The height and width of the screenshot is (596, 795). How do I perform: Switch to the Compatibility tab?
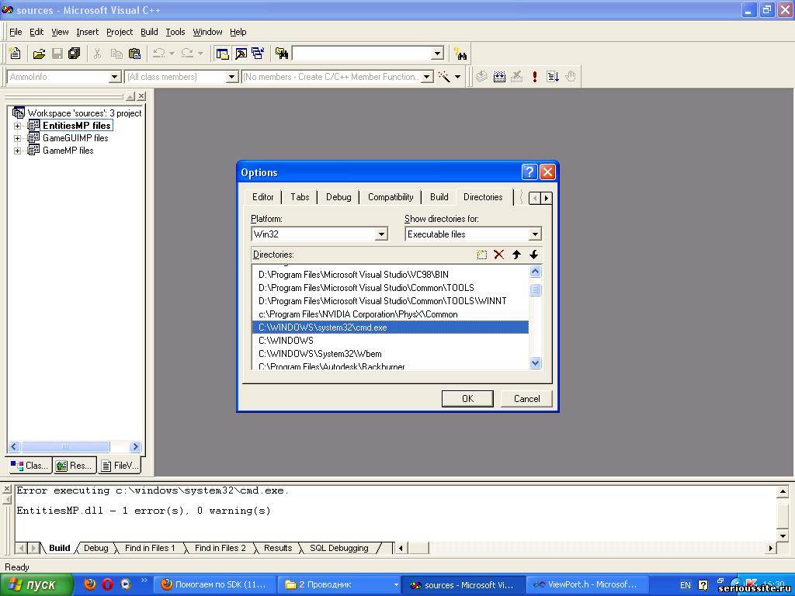point(391,197)
